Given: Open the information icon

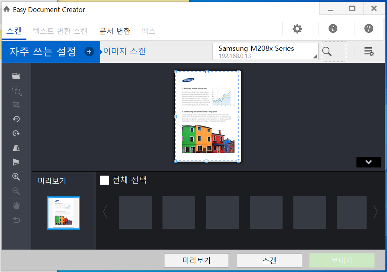Looking at the screenshot, I should 333,29.
